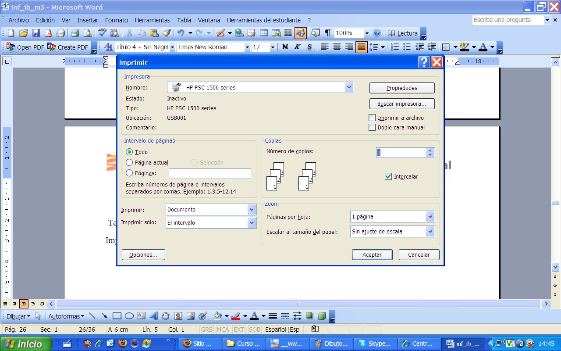Screen dimensions: 561x351
Task: Open the Imprimir Documento dropdown
Action: pos(252,210)
